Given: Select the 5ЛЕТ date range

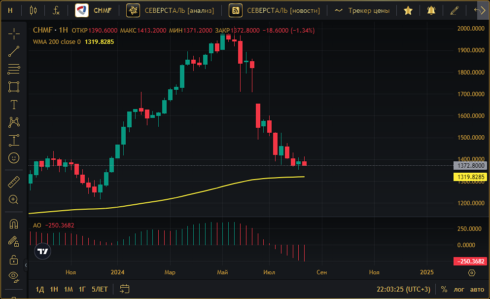Looking at the screenshot, I should [x=100, y=289].
